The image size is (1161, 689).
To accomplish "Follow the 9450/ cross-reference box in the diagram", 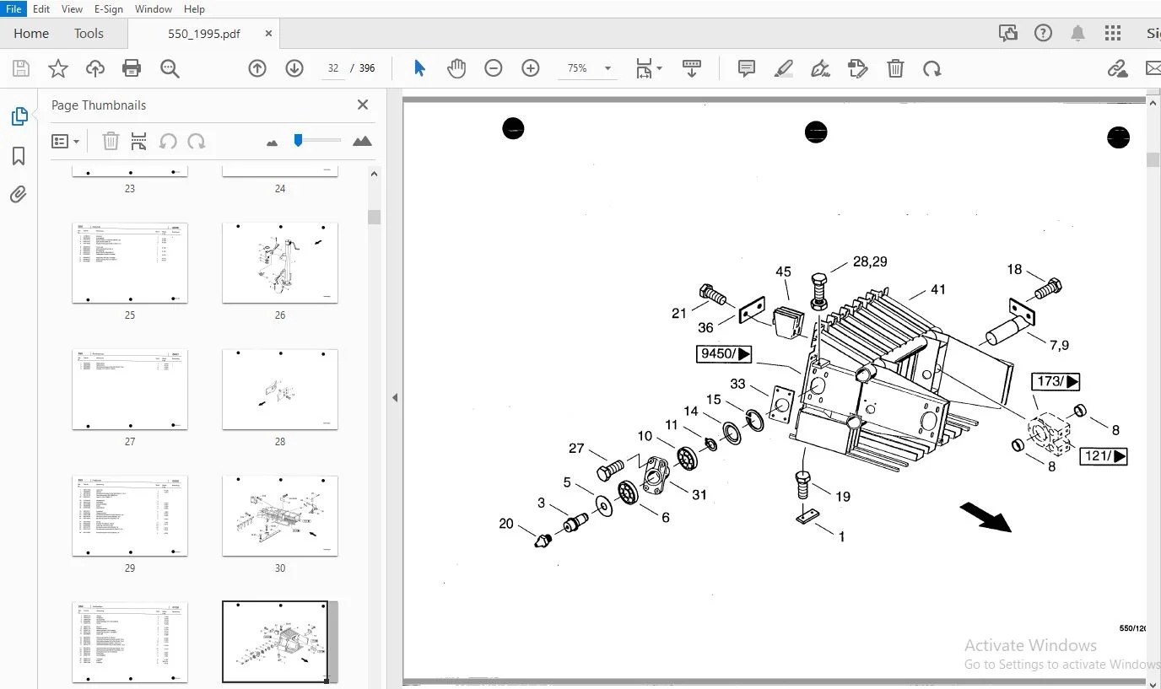I will [724, 353].
